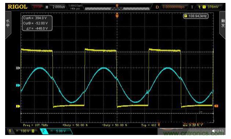Click the cursor readout box with CurA value
The image size is (231, 139).
(x=37, y=23)
